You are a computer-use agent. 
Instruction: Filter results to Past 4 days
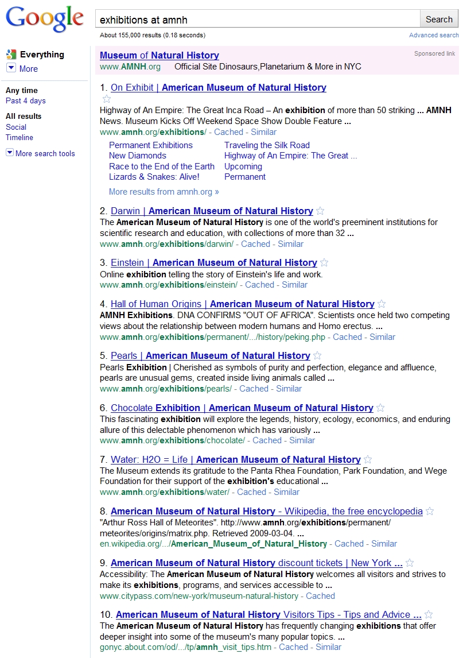(26, 100)
